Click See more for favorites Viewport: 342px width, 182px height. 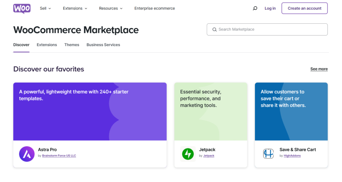click(319, 69)
